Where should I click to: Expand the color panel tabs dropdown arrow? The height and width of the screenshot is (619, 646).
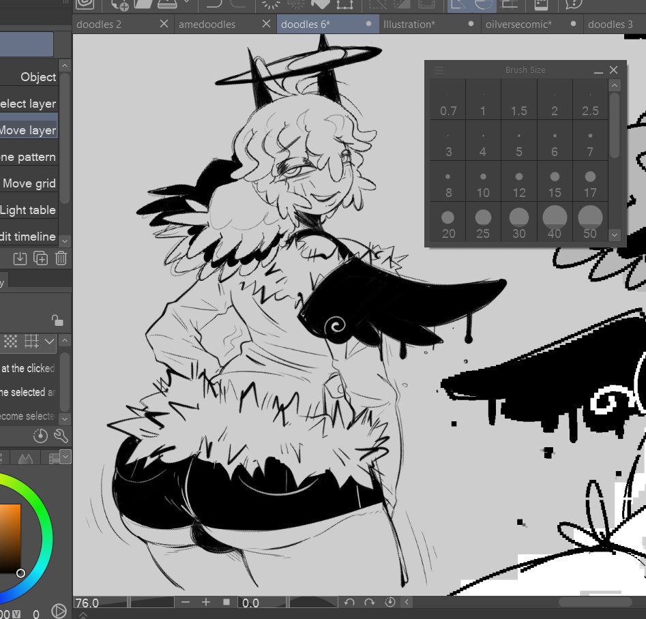coord(65,457)
